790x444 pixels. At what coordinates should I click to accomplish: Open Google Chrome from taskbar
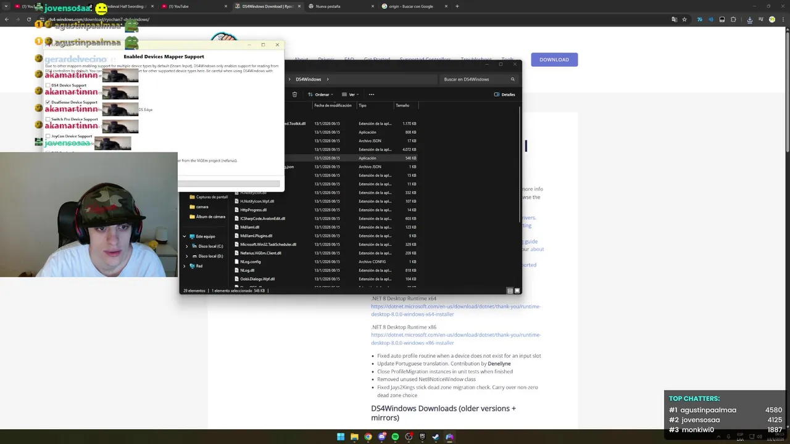368,437
